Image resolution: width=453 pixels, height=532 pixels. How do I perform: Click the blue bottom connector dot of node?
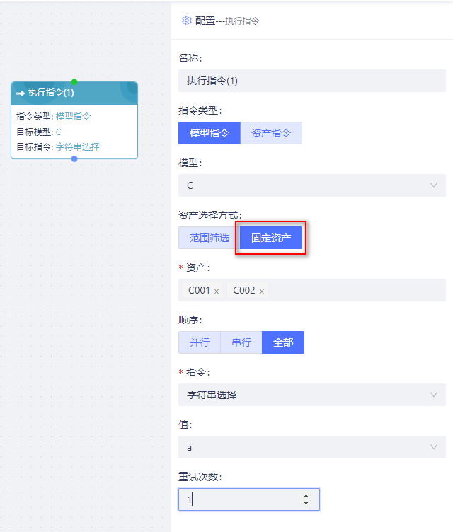(74, 158)
